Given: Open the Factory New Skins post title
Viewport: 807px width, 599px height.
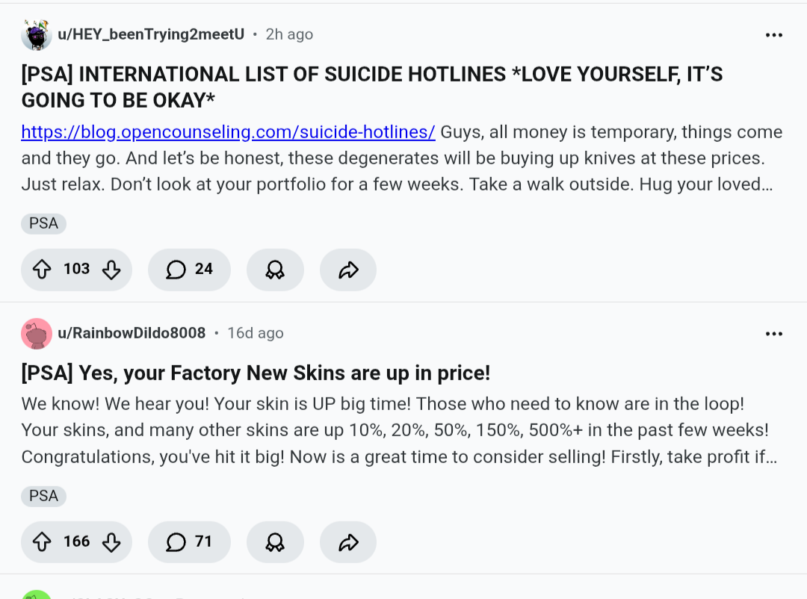Looking at the screenshot, I should pyautogui.click(x=256, y=373).
